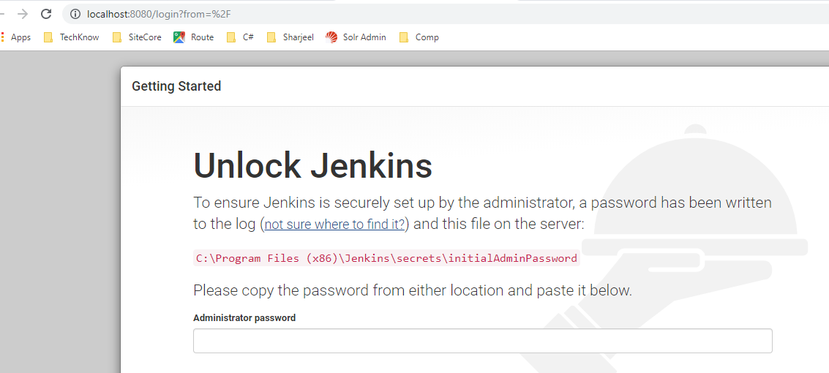Viewport: 829px width, 373px height.
Task: Open the TechKnow bookmark folder
Action: click(x=72, y=37)
